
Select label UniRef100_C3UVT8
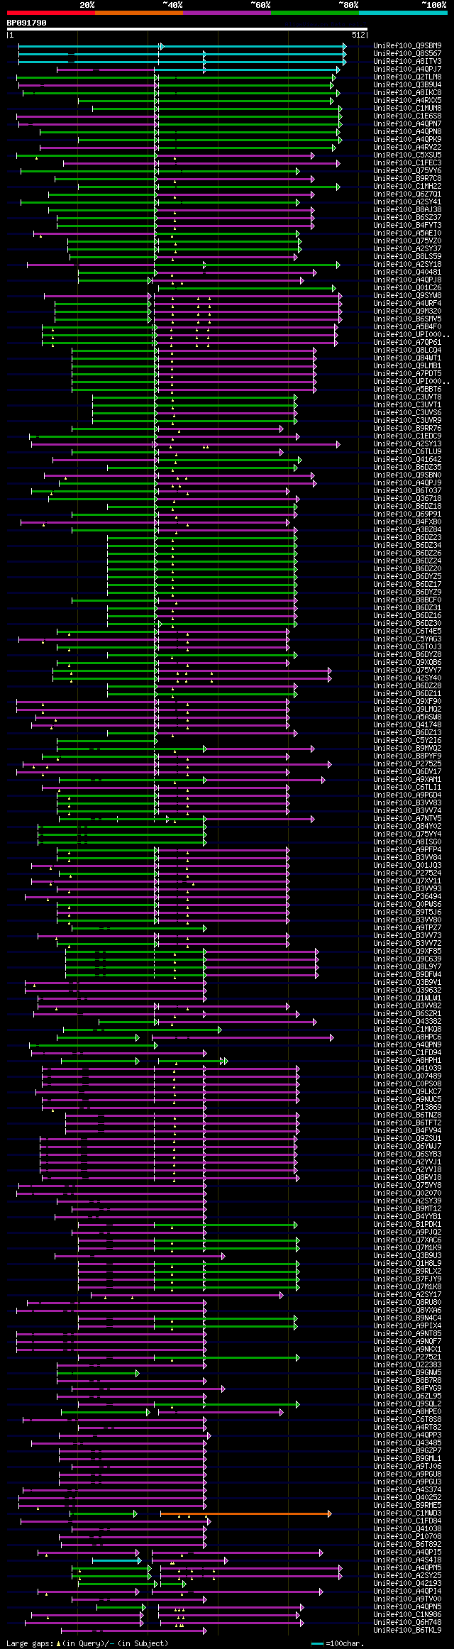coord(407,397)
